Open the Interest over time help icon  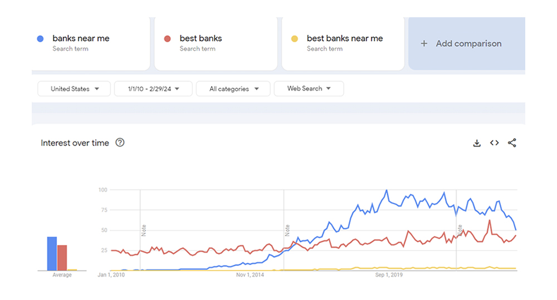[x=120, y=142]
